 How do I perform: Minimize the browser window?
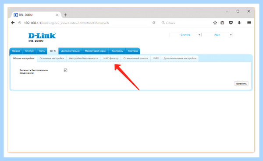[227, 11]
